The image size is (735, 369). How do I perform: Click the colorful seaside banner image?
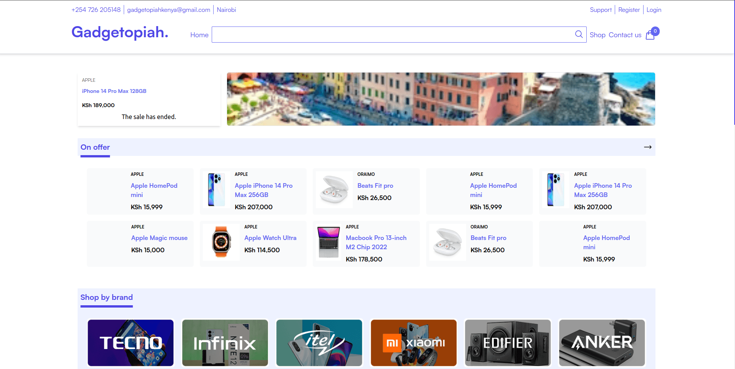point(441,99)
